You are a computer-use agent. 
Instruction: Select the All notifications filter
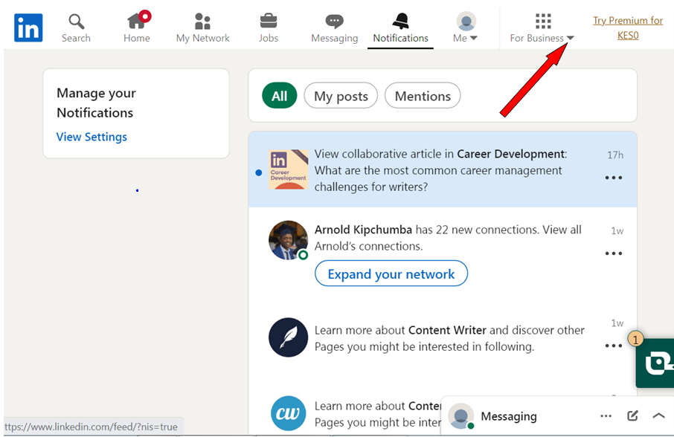[279, 95]
